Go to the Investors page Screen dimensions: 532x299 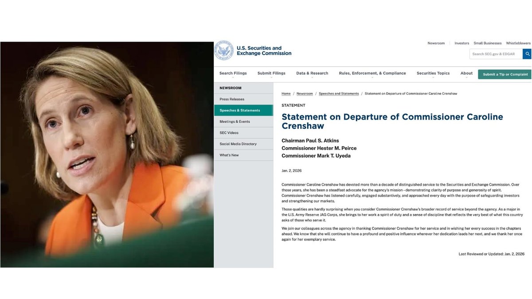point(462,43)
